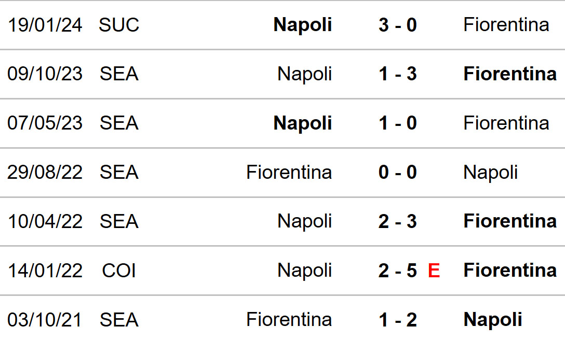Select the 09/10/23 match date
This screenshot has width=565, height=341.
(x=45, y=74)
